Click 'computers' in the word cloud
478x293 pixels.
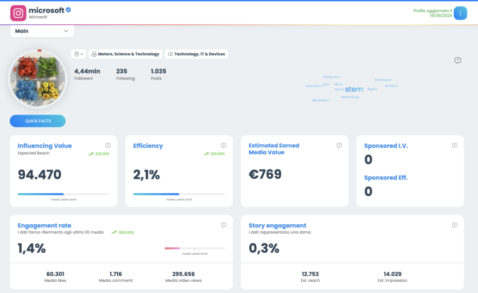(x=331, y=77)
